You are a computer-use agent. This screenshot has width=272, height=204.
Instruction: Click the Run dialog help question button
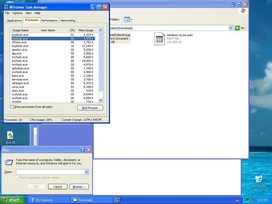[x=83, y=150]
